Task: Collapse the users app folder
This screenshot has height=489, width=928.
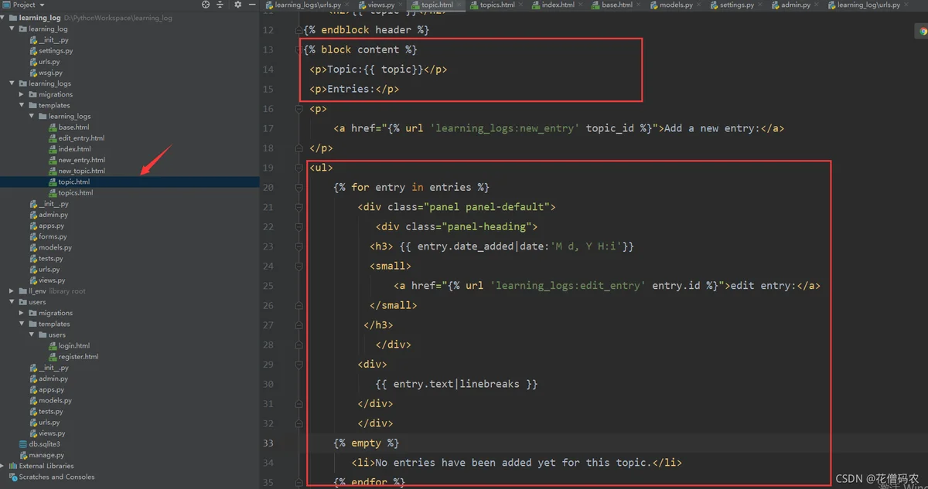Action: 12,302
